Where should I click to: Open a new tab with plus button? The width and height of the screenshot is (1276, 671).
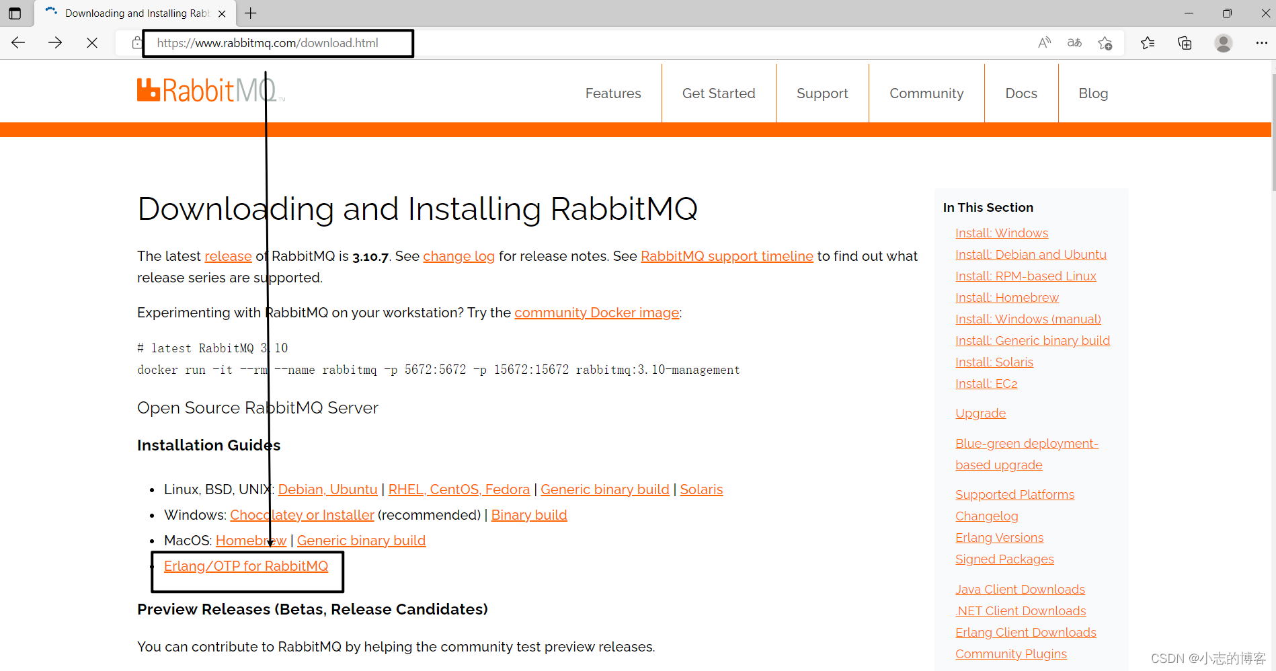click(251, 13)
